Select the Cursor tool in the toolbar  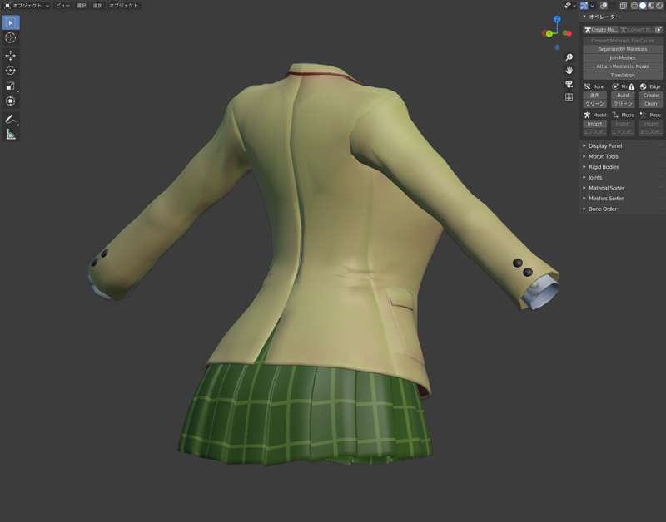pyautogui.click(x=11, y=37)
